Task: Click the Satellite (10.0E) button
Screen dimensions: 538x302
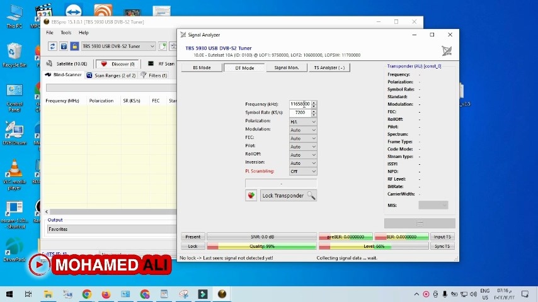Action: (67, 64)
